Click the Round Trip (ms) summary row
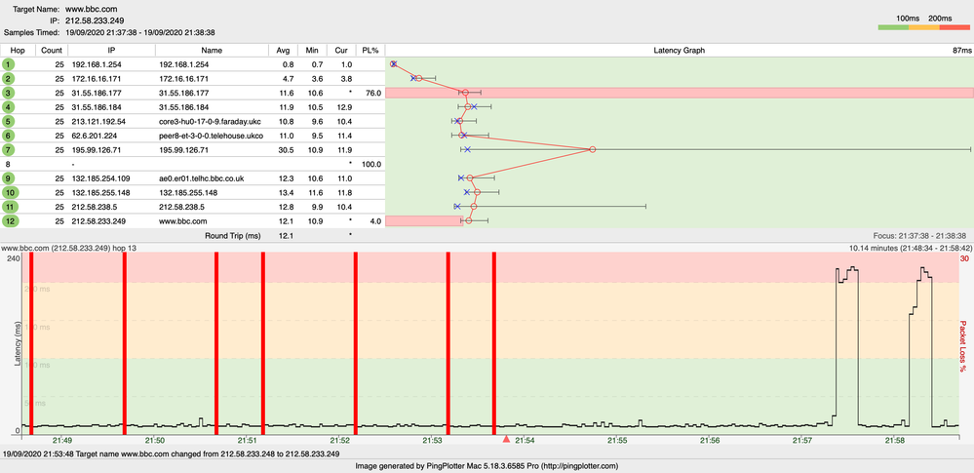This screenshot has width=974, height=473. (x=234, y=236)
